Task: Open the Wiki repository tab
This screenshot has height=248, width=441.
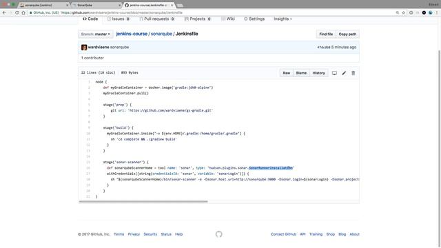Action: click(x=228, y=19)
